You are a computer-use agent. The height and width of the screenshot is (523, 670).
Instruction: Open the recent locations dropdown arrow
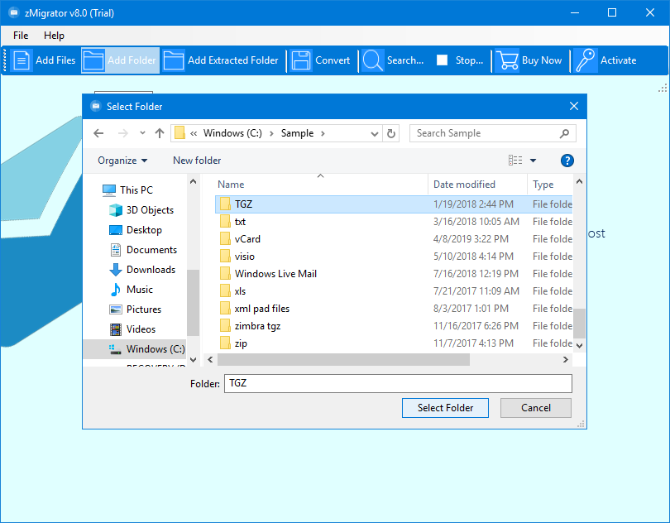pyautogui.click(x=142, y=133)
